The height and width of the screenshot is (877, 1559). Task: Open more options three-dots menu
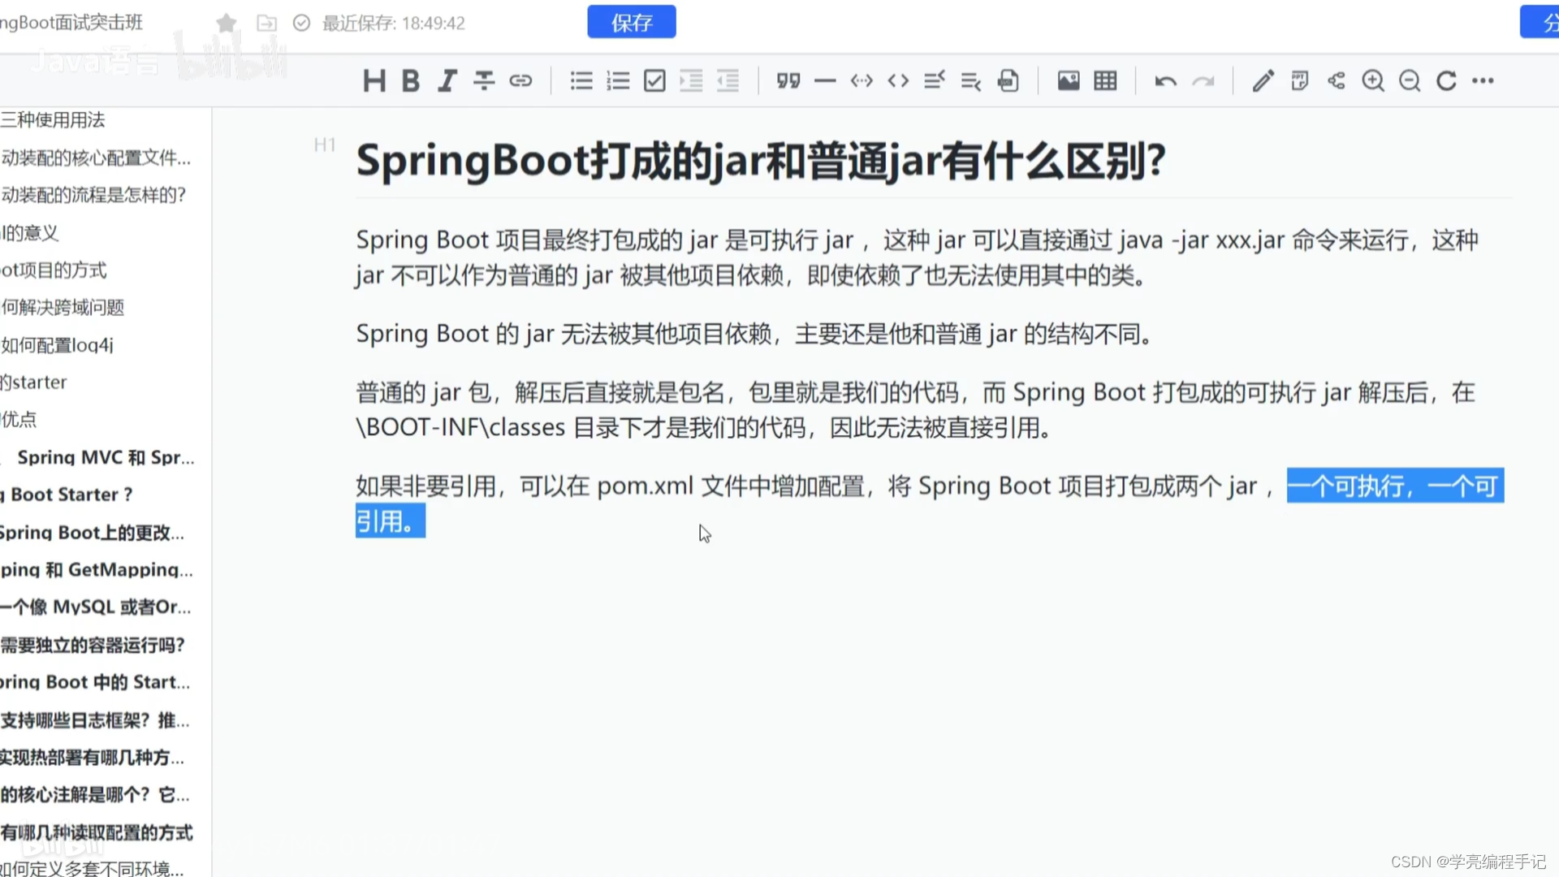(1483, 80)
